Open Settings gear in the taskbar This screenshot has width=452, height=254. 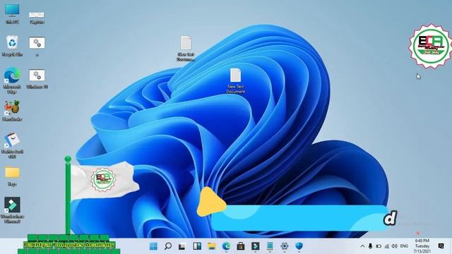tap(284, 246)
